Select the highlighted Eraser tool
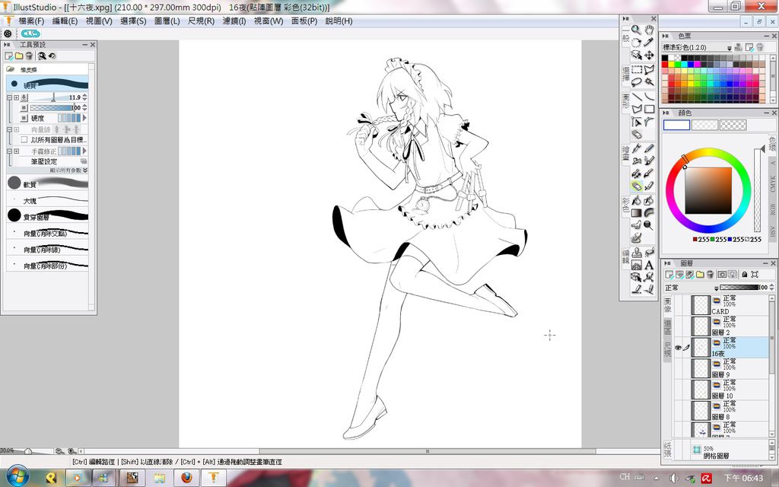The height and width of the screenshot is (487, 779). [x=637, y=186]
